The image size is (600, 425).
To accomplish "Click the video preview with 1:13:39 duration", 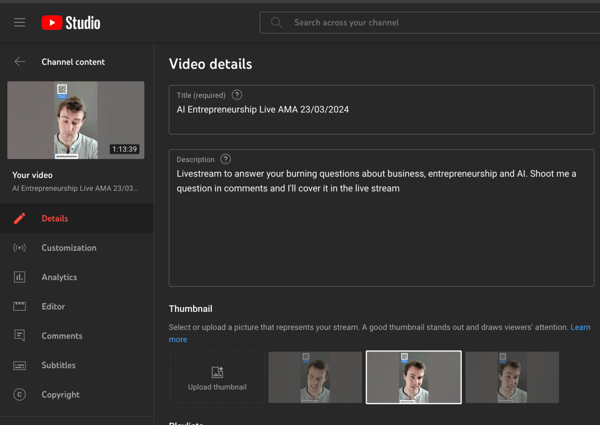I will pyautogui.click(x=76, y=120).
